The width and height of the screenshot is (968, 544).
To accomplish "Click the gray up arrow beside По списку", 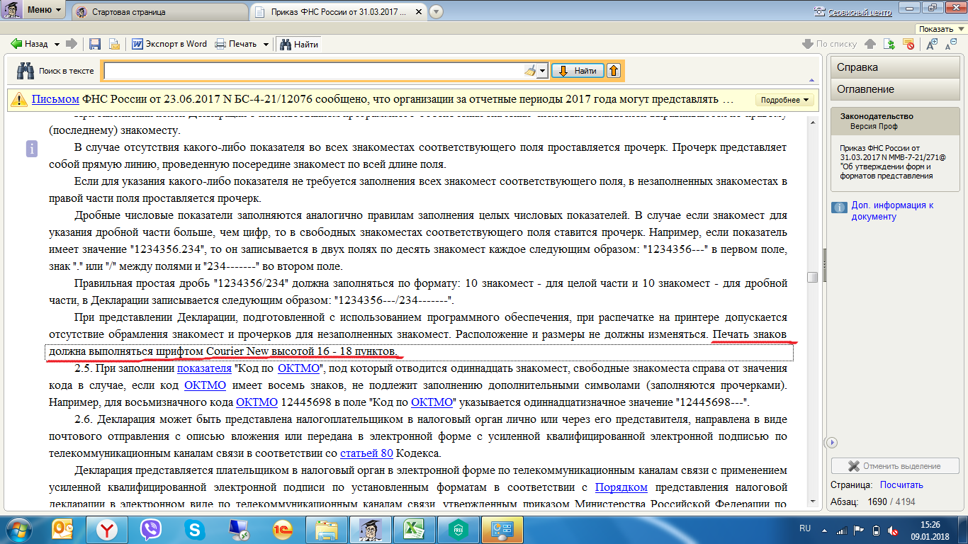I will [x=870, y=44].
